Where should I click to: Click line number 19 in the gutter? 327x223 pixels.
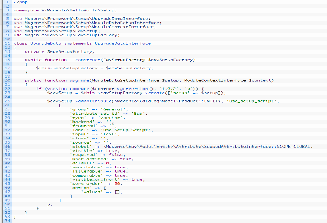(7, 76)
